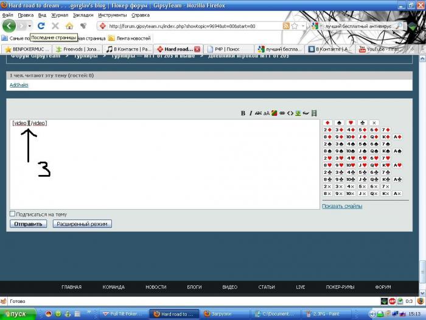426x320 pixels.
Task: Stop loading with the X icon
Action: coord(55,26)
